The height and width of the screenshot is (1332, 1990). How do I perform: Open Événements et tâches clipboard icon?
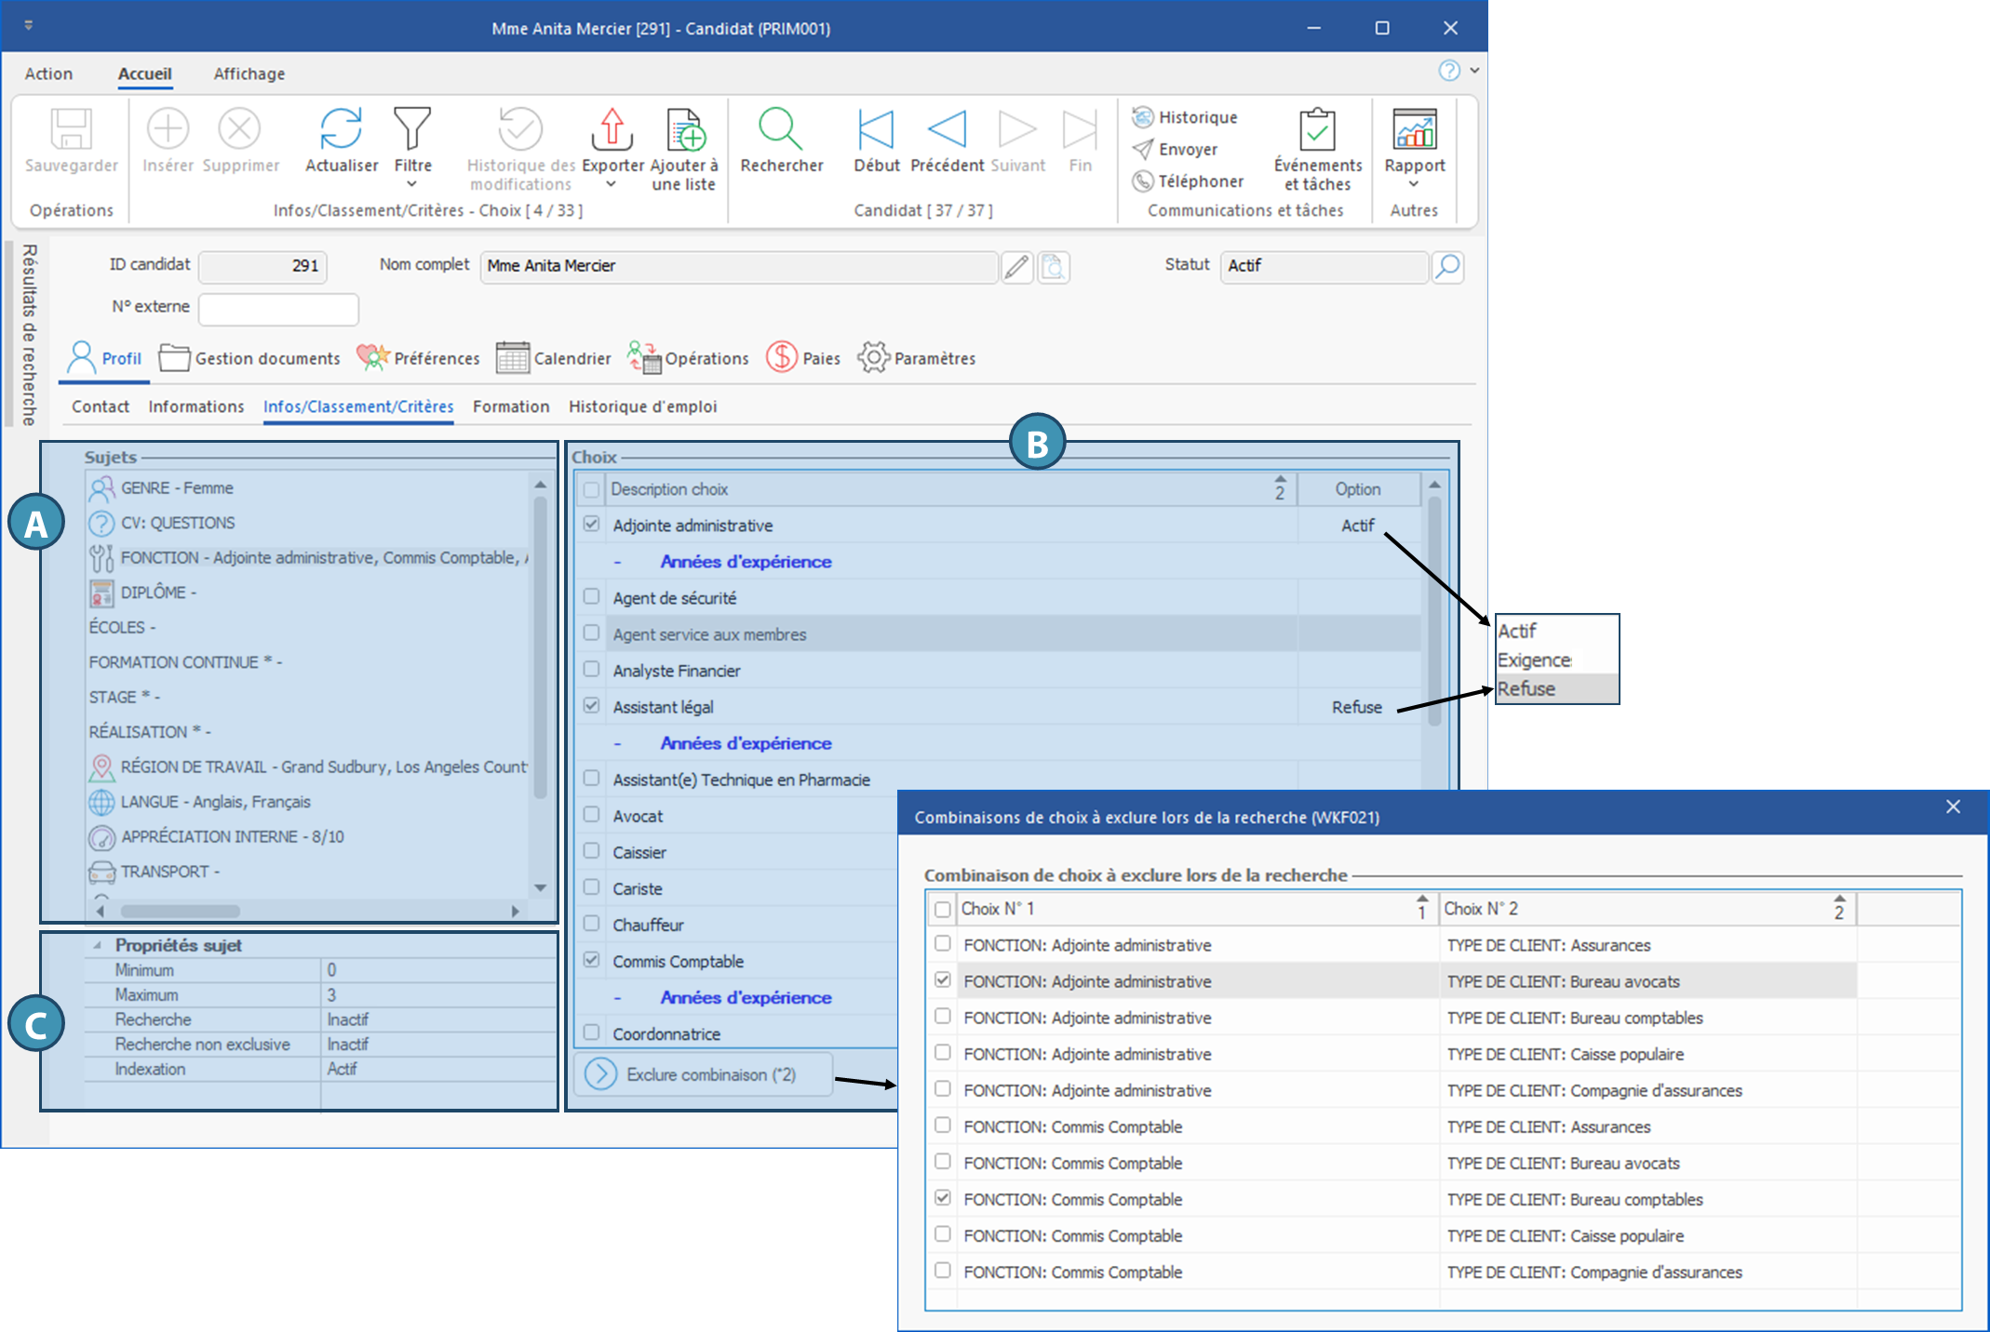1316,129
